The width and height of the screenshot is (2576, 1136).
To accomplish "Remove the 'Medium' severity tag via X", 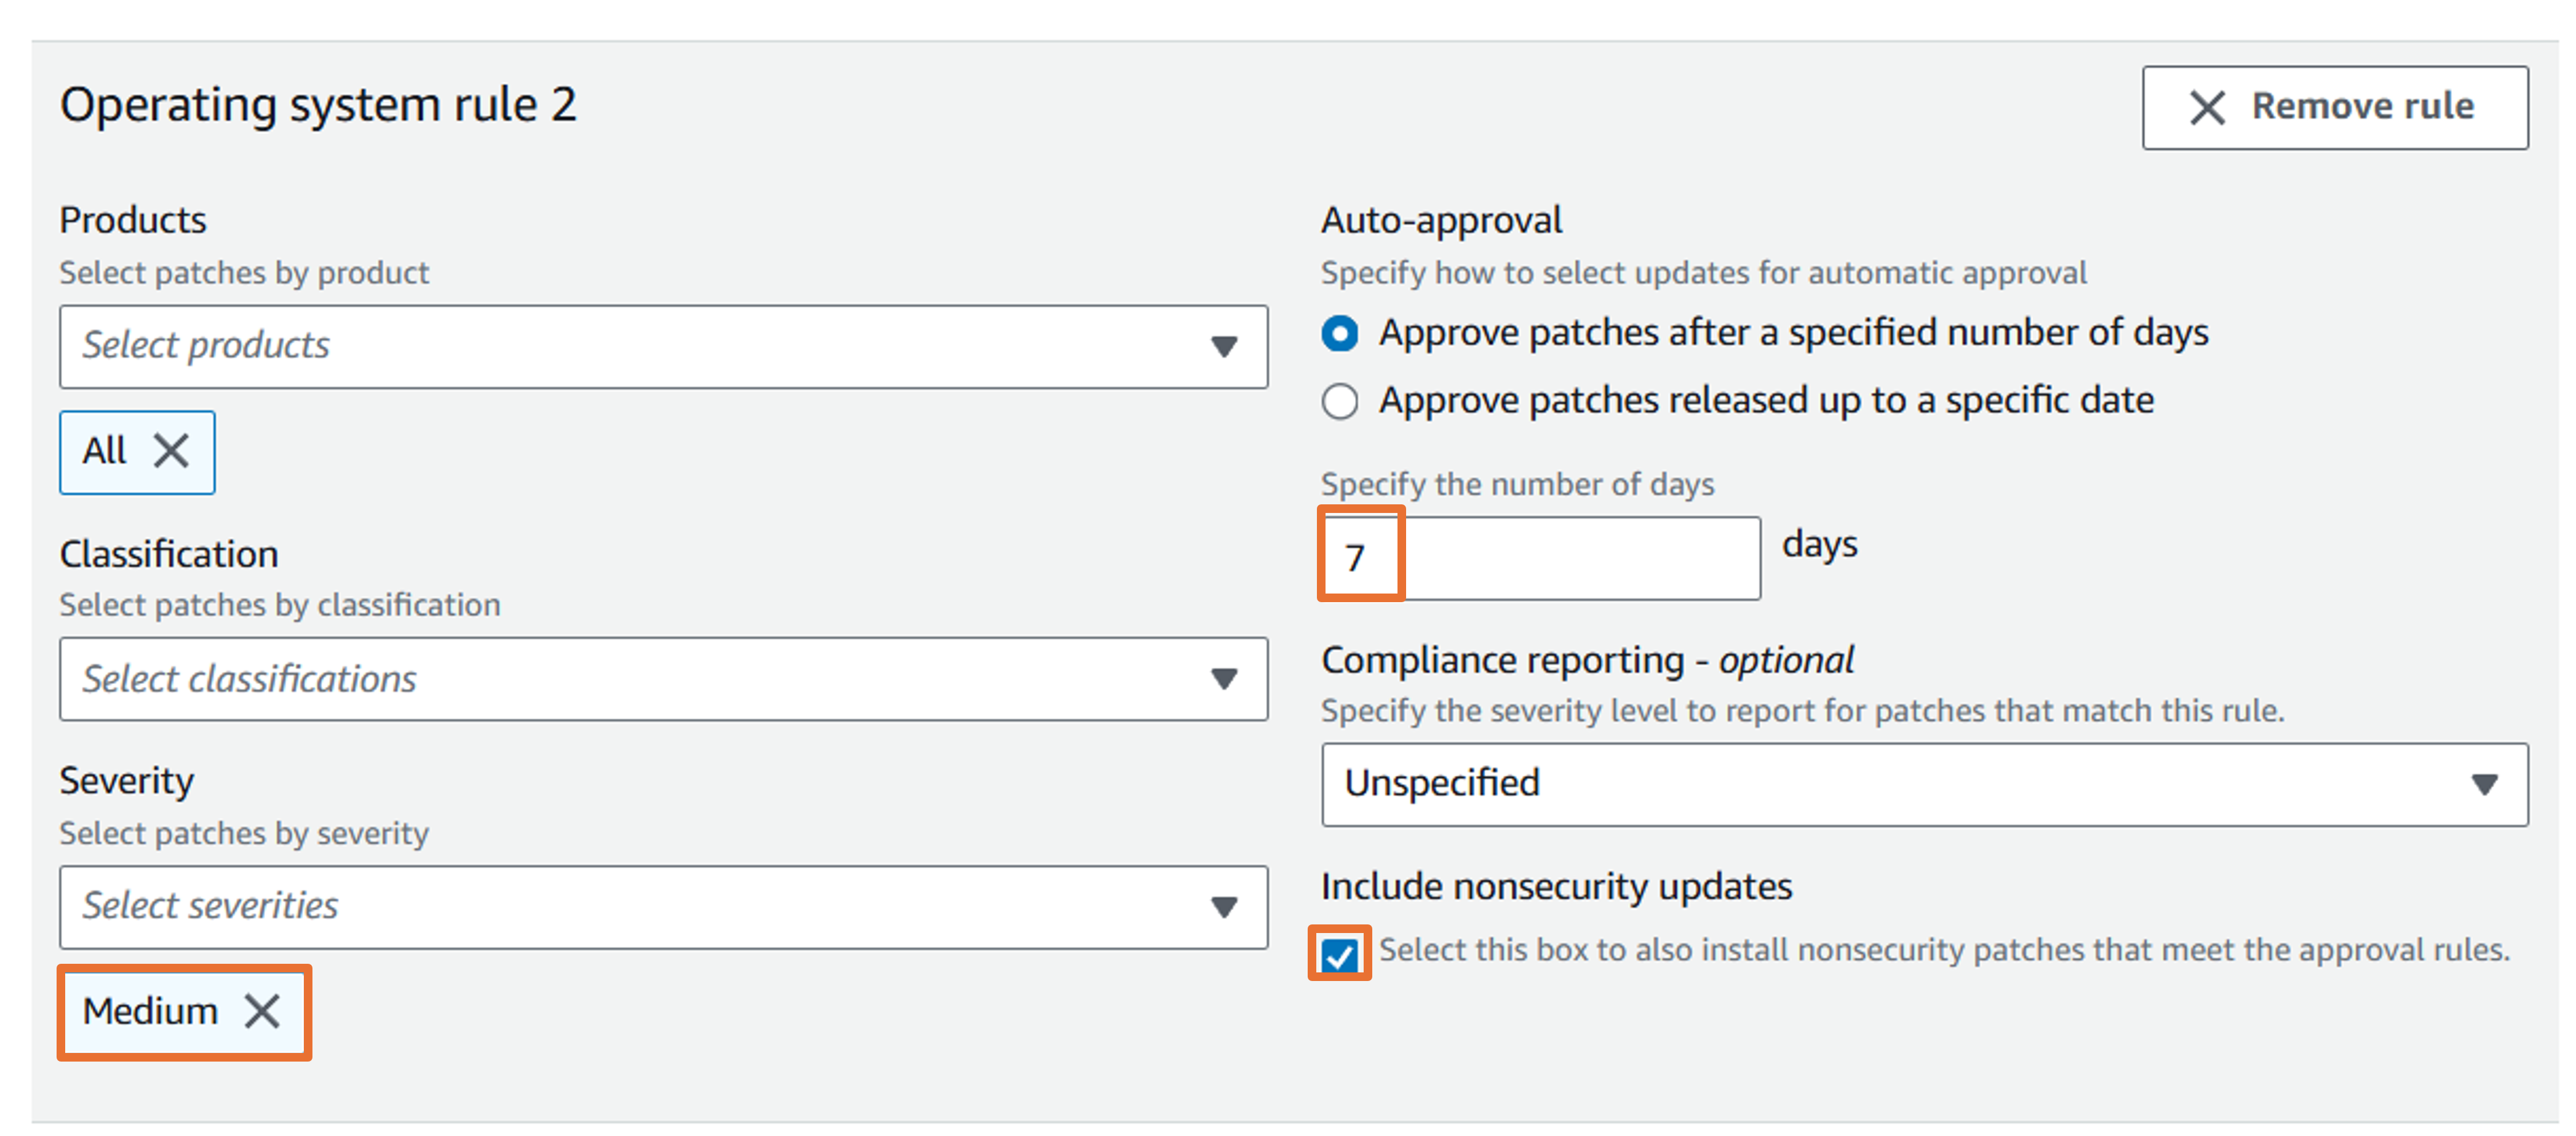I will [x=262, y=1011].
